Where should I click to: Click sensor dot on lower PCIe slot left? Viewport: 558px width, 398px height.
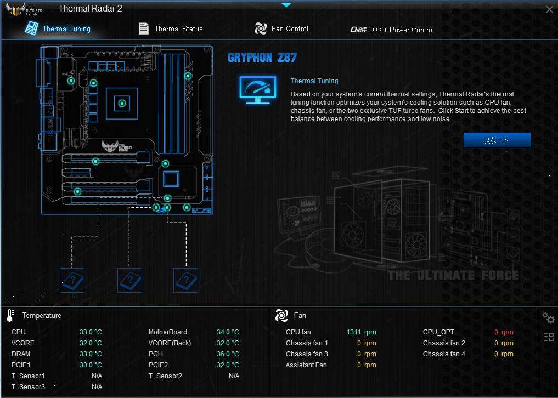tap(77, 192)
